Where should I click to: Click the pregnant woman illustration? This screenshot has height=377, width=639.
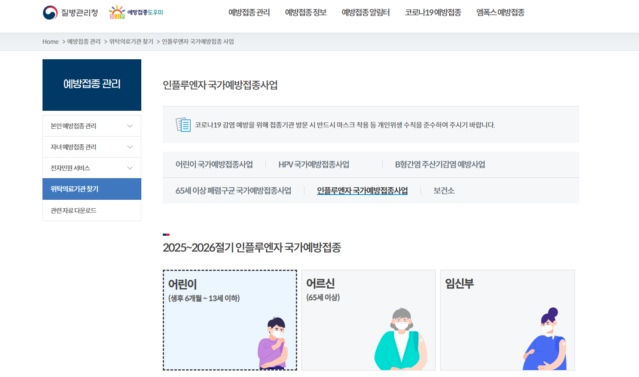pyautogui.click(x=545, y=339)
